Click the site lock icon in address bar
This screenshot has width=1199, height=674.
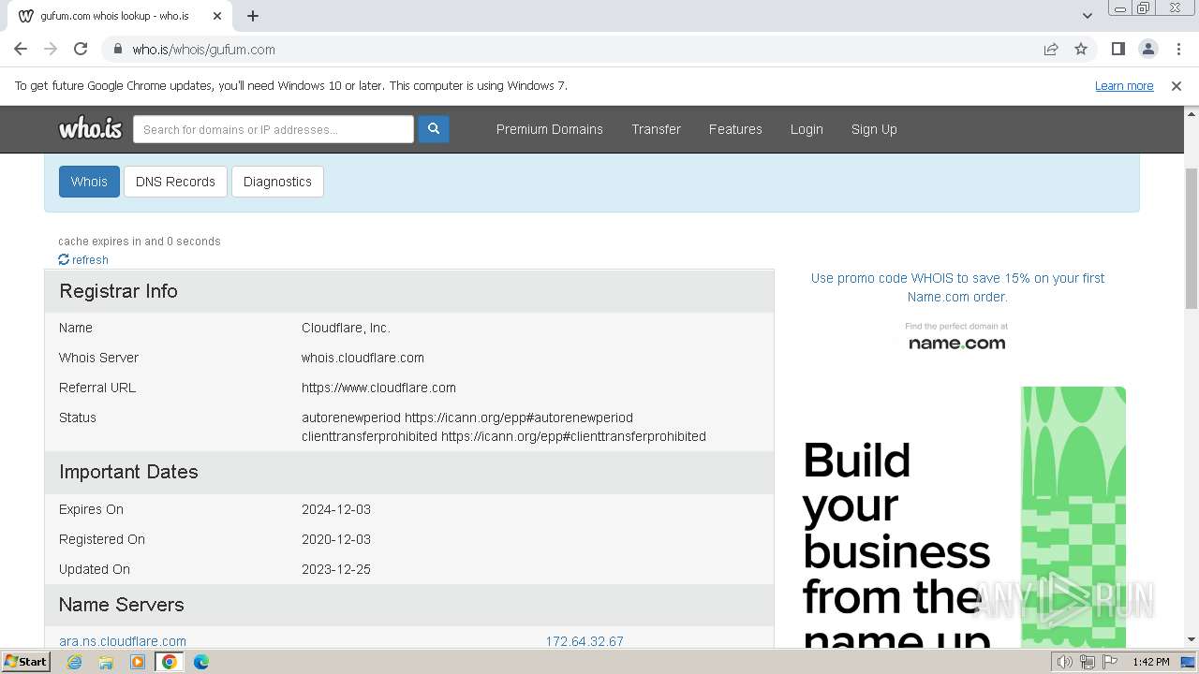[118, 50]
